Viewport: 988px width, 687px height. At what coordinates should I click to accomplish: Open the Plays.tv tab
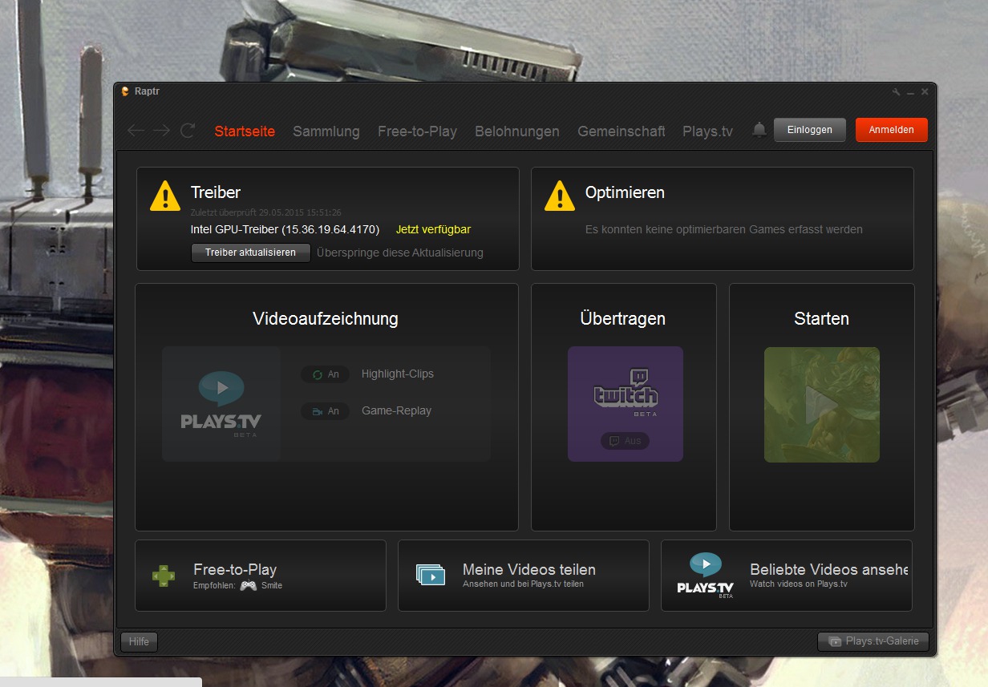[707, 131]
